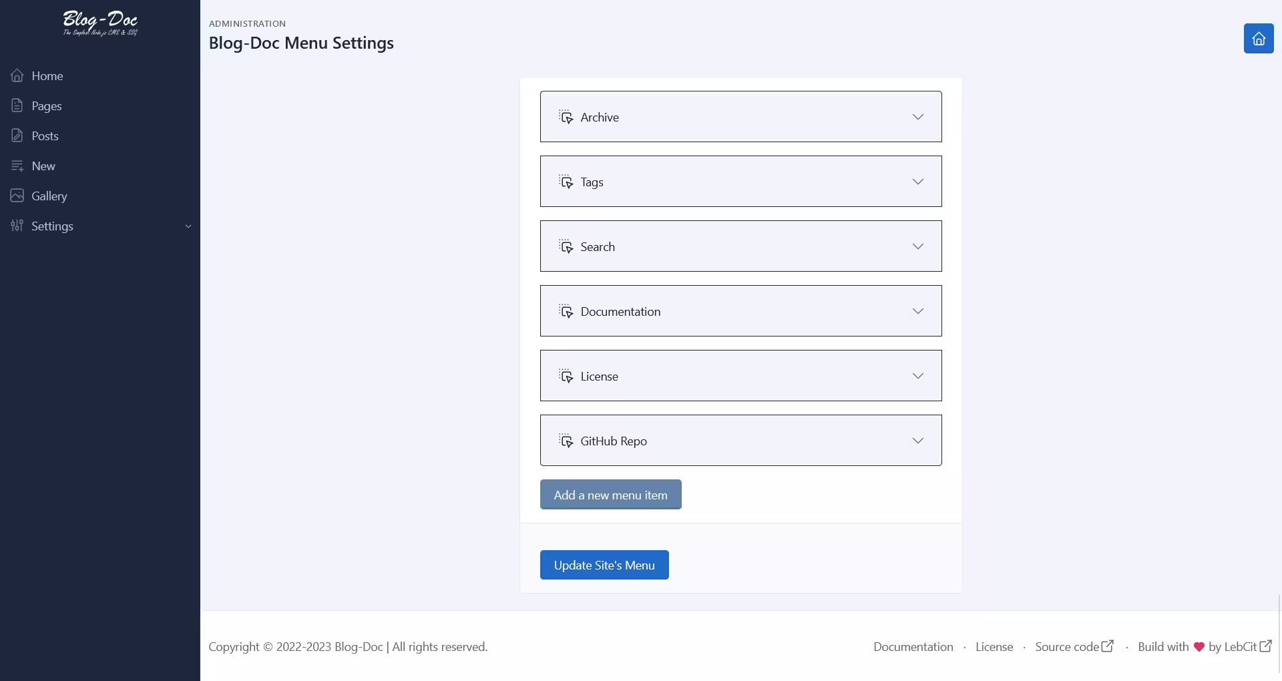The height and width of the screenshot is (681, 1282).
Task: Expand the License menu item chevron
Action: 918,376
